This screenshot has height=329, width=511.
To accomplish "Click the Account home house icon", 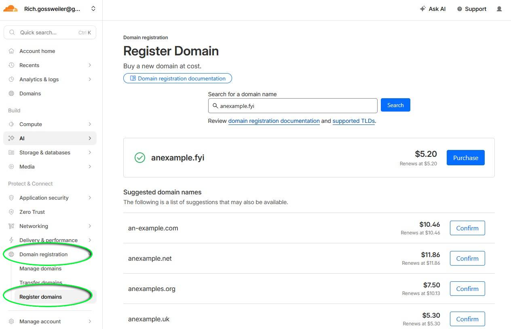I will [11, 51].
